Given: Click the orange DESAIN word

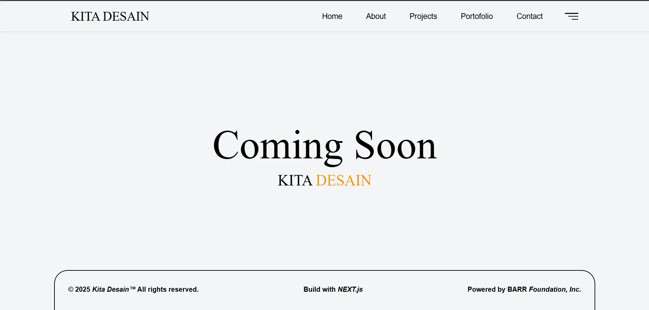Looking at the screenshot, I should 343,180.
